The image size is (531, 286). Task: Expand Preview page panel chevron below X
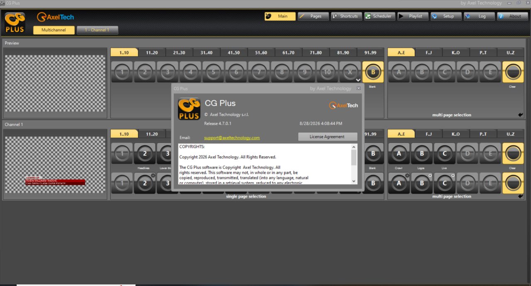358,80
